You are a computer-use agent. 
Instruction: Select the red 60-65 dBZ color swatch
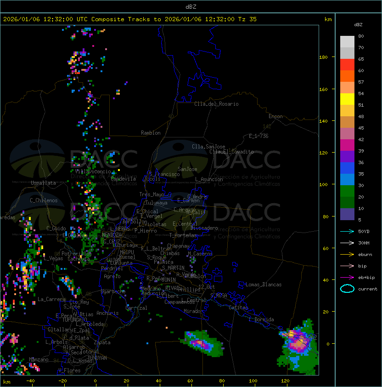pos(347,64)
